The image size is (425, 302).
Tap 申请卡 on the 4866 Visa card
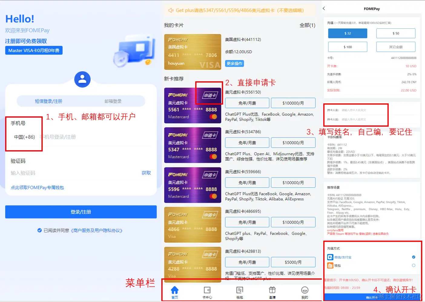tap(210, 215)
